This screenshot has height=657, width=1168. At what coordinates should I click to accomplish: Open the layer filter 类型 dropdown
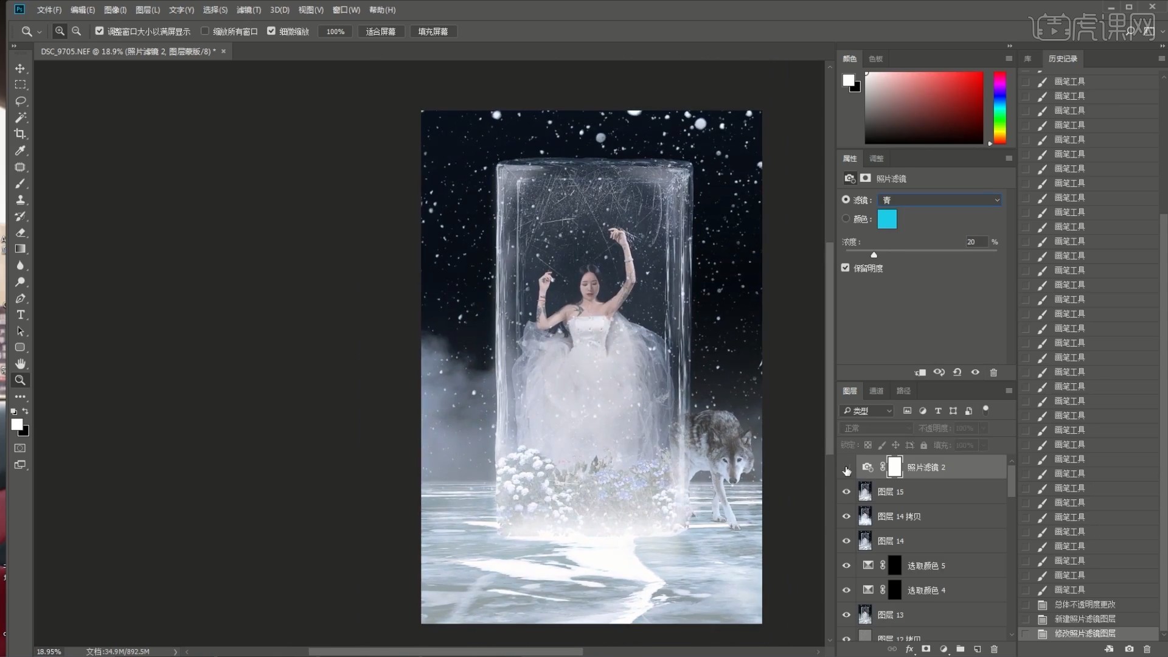pos(867,411)
